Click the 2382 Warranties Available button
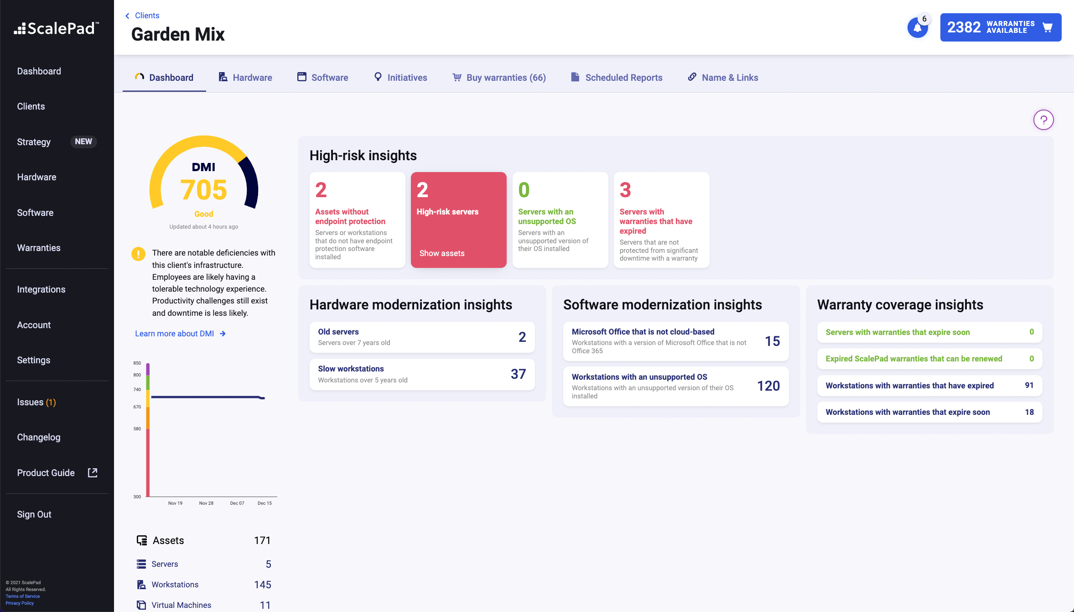The image size is (1074, 612). click(x=1001, y=27)
